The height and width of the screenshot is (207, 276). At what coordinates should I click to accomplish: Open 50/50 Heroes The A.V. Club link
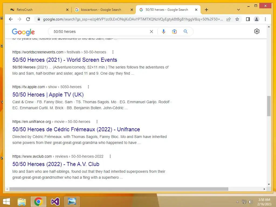pyautogui.click(x=56, y=164)
